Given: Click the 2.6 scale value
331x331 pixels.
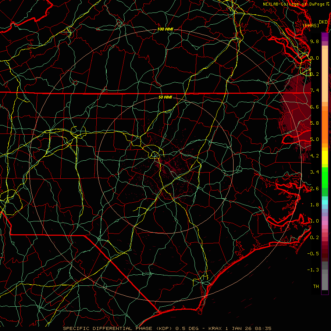Looking at the screenshot, I should coord(314,189).
